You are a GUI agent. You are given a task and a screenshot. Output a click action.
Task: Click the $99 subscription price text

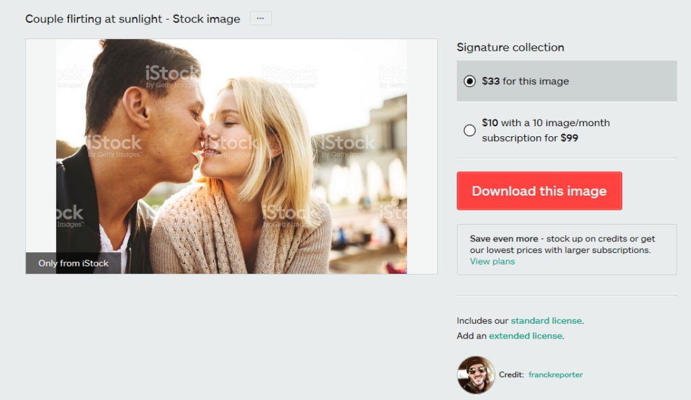[x=569, y=138]
